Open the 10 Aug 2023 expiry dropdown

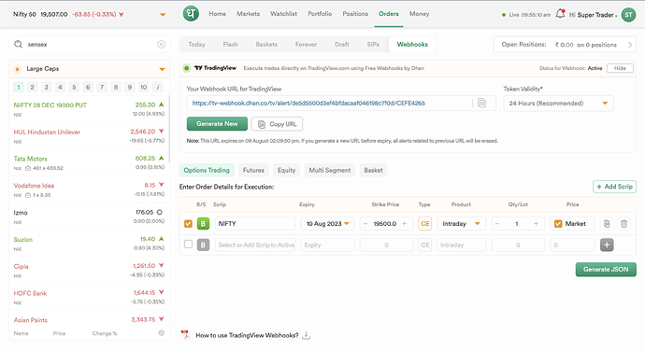click(327, 224)
